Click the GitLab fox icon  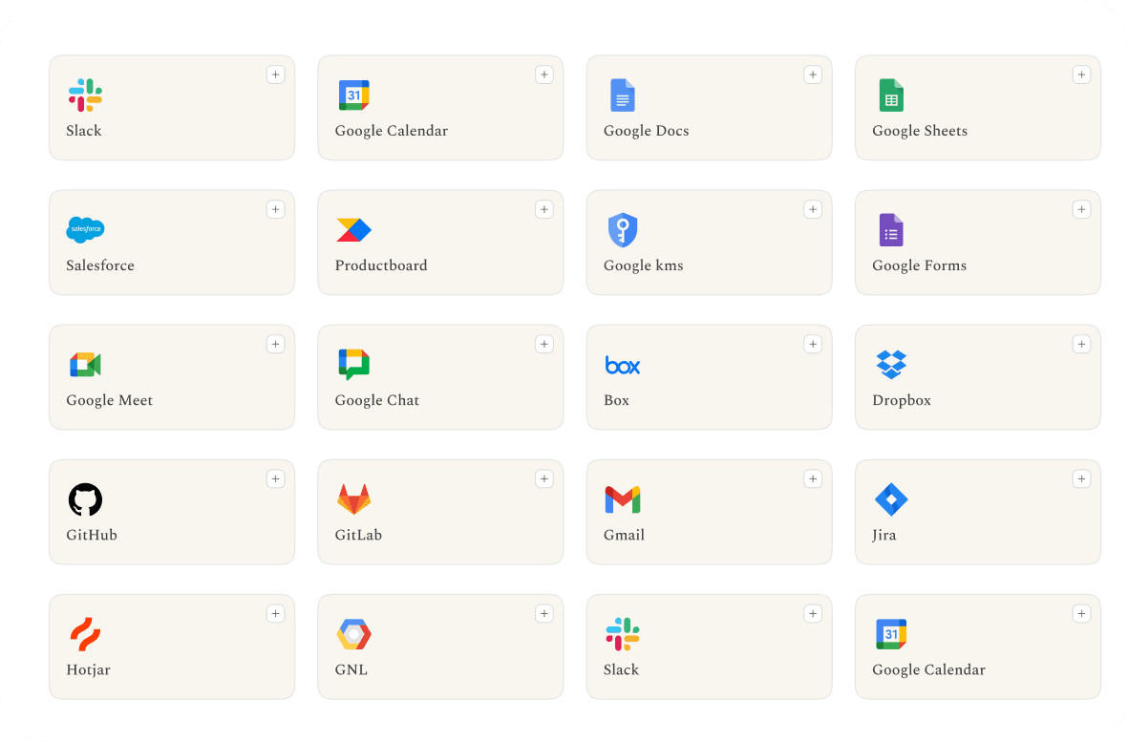coord(353,499)
